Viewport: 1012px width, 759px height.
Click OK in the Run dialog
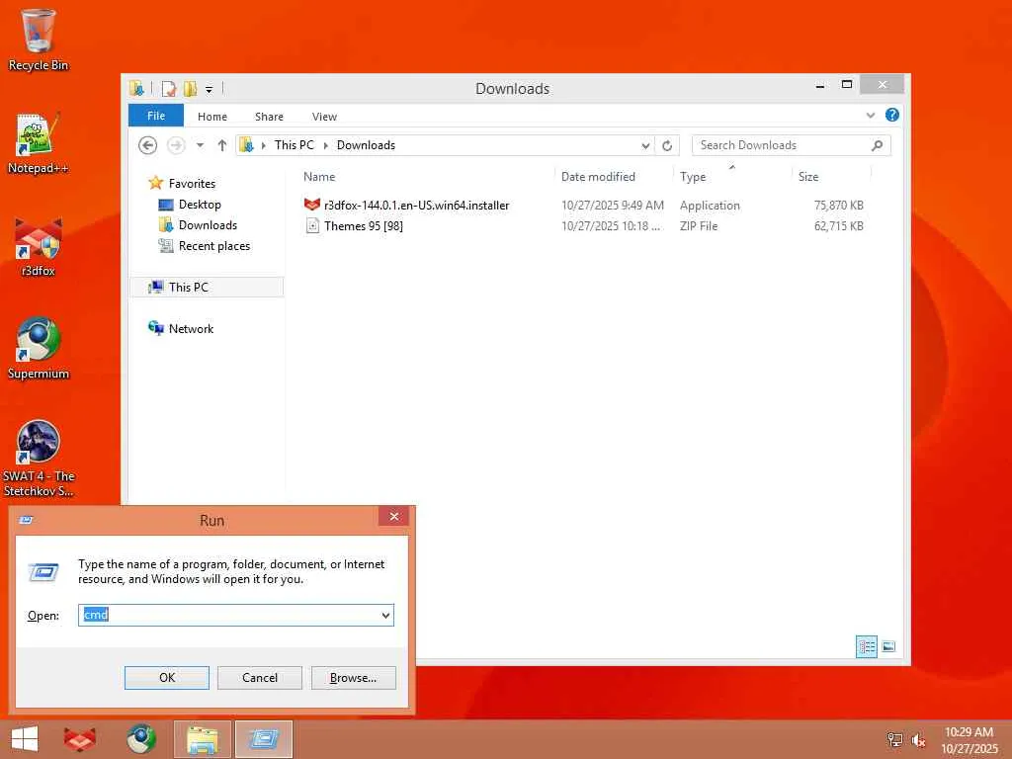coord(167,678)
